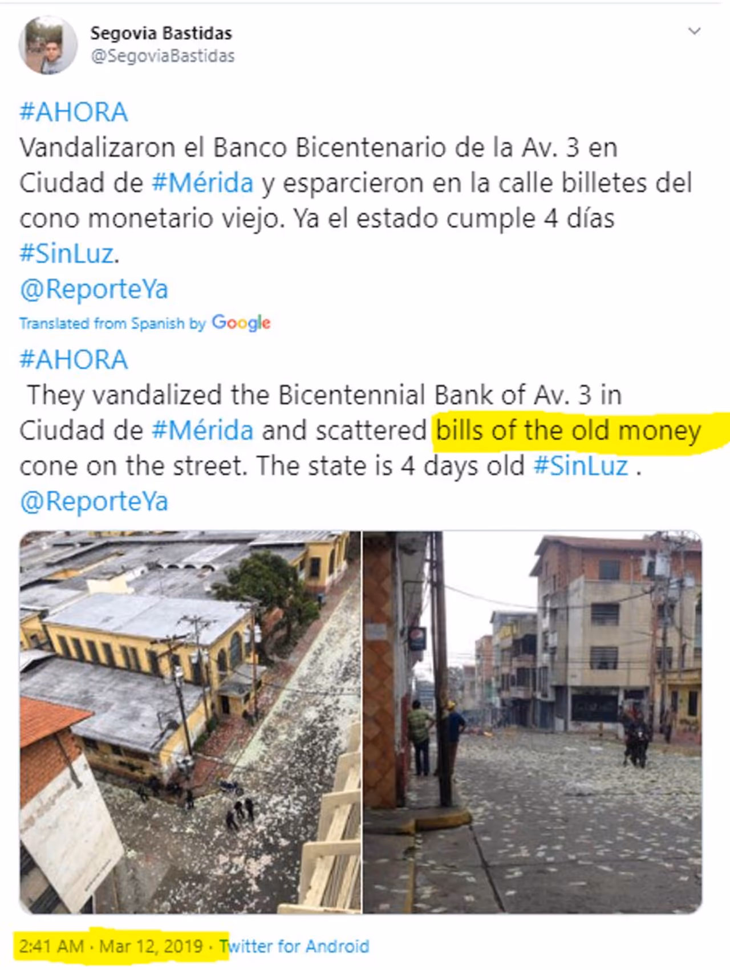Viewport: 730px width, 970px height.
Task: Click the Segovia Bastidas display name
Action: pos(161,33)
